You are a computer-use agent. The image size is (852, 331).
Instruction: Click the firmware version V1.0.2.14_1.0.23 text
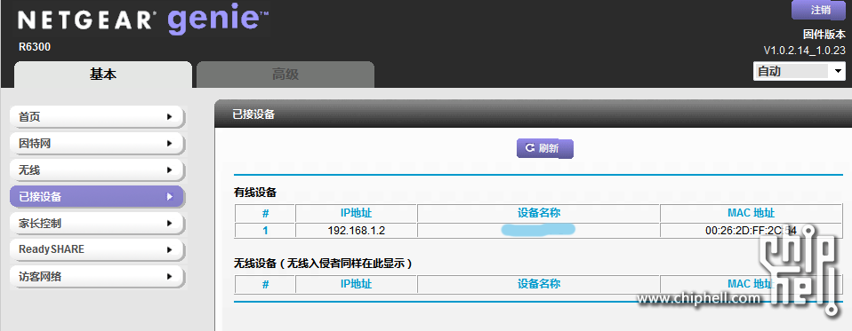(805, 51)
